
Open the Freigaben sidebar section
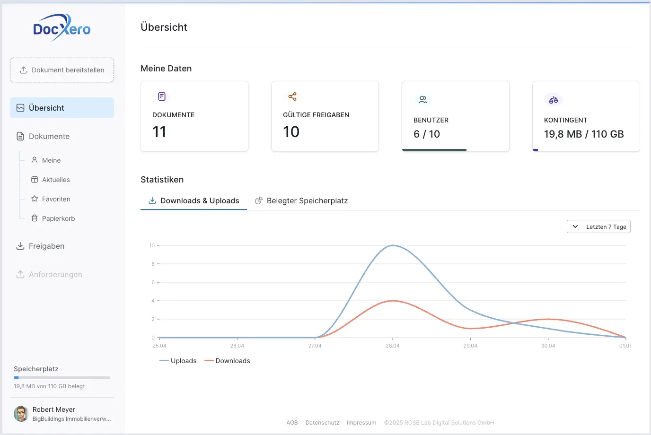[x=46, y=246]
